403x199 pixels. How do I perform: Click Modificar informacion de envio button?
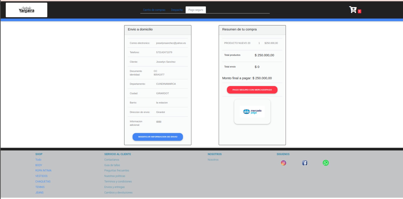point(158,137)
